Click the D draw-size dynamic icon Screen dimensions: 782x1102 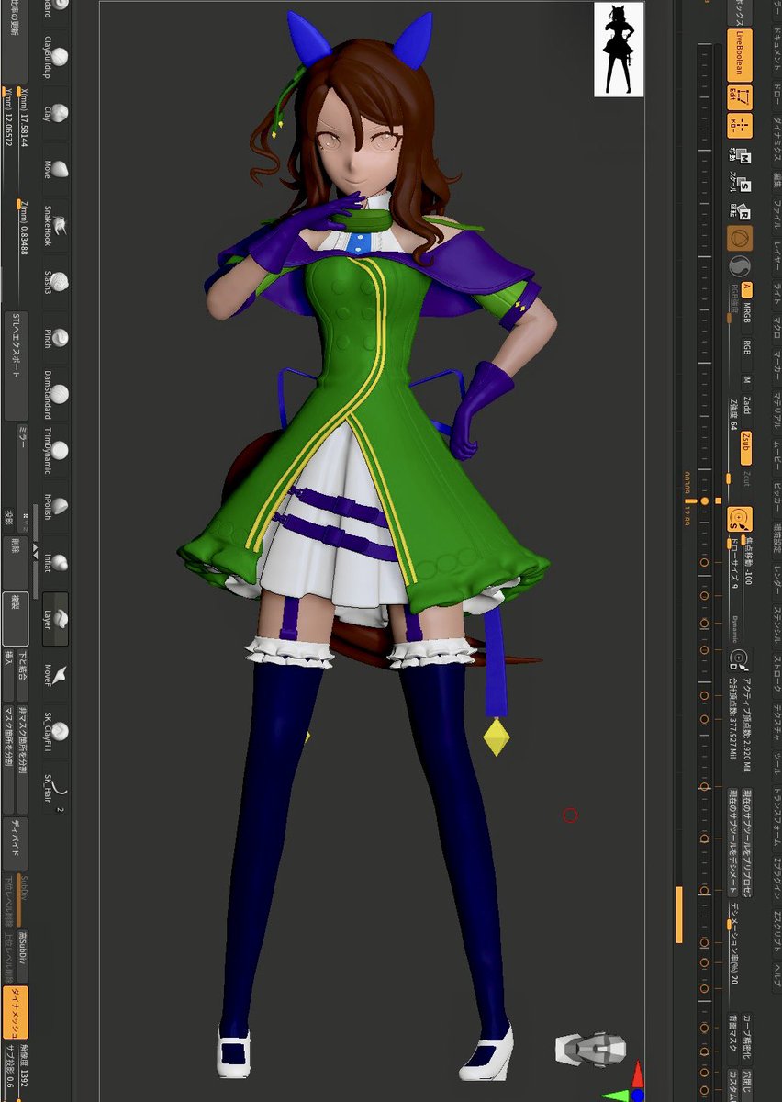point(739,660)
